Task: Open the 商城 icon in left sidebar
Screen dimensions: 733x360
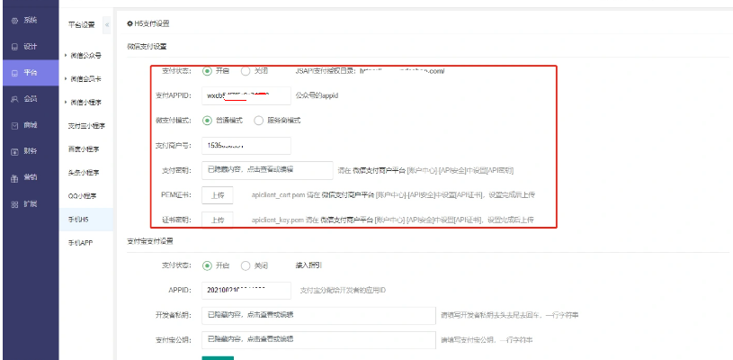Action: 13,125
